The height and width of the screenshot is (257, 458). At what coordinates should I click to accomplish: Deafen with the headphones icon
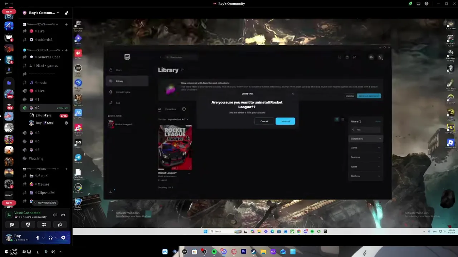point(50,238)
